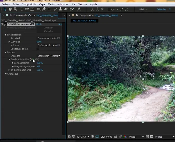
Task: Open the Efecto menu
Action: click(51, 4)
